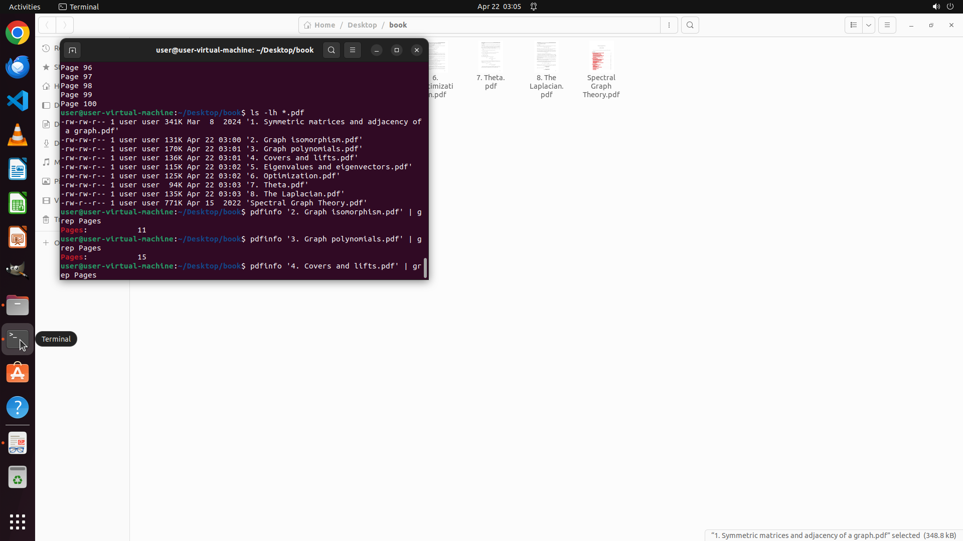Select the 7. Theta.pdf file

point(491,57)
